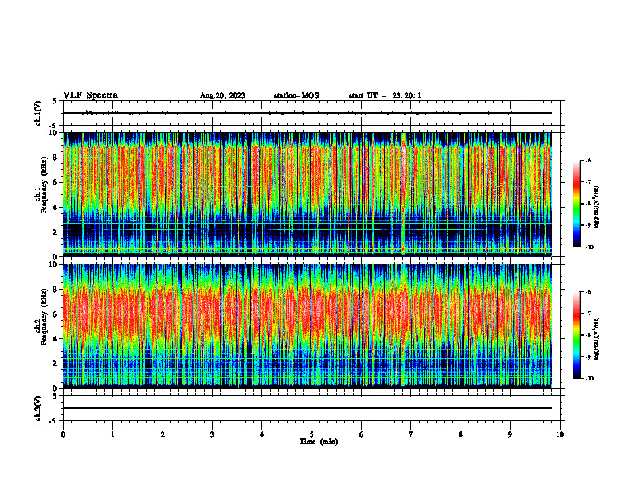Click the time axis tick label "2"

pyautogui.click(x=163, y=434)
